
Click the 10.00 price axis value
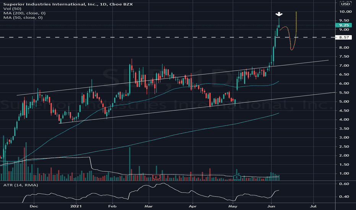click(345, 11)
